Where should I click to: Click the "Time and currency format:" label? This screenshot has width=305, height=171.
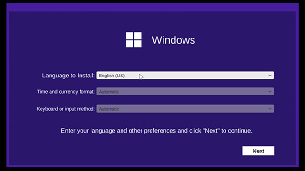(x=66, y=92)
